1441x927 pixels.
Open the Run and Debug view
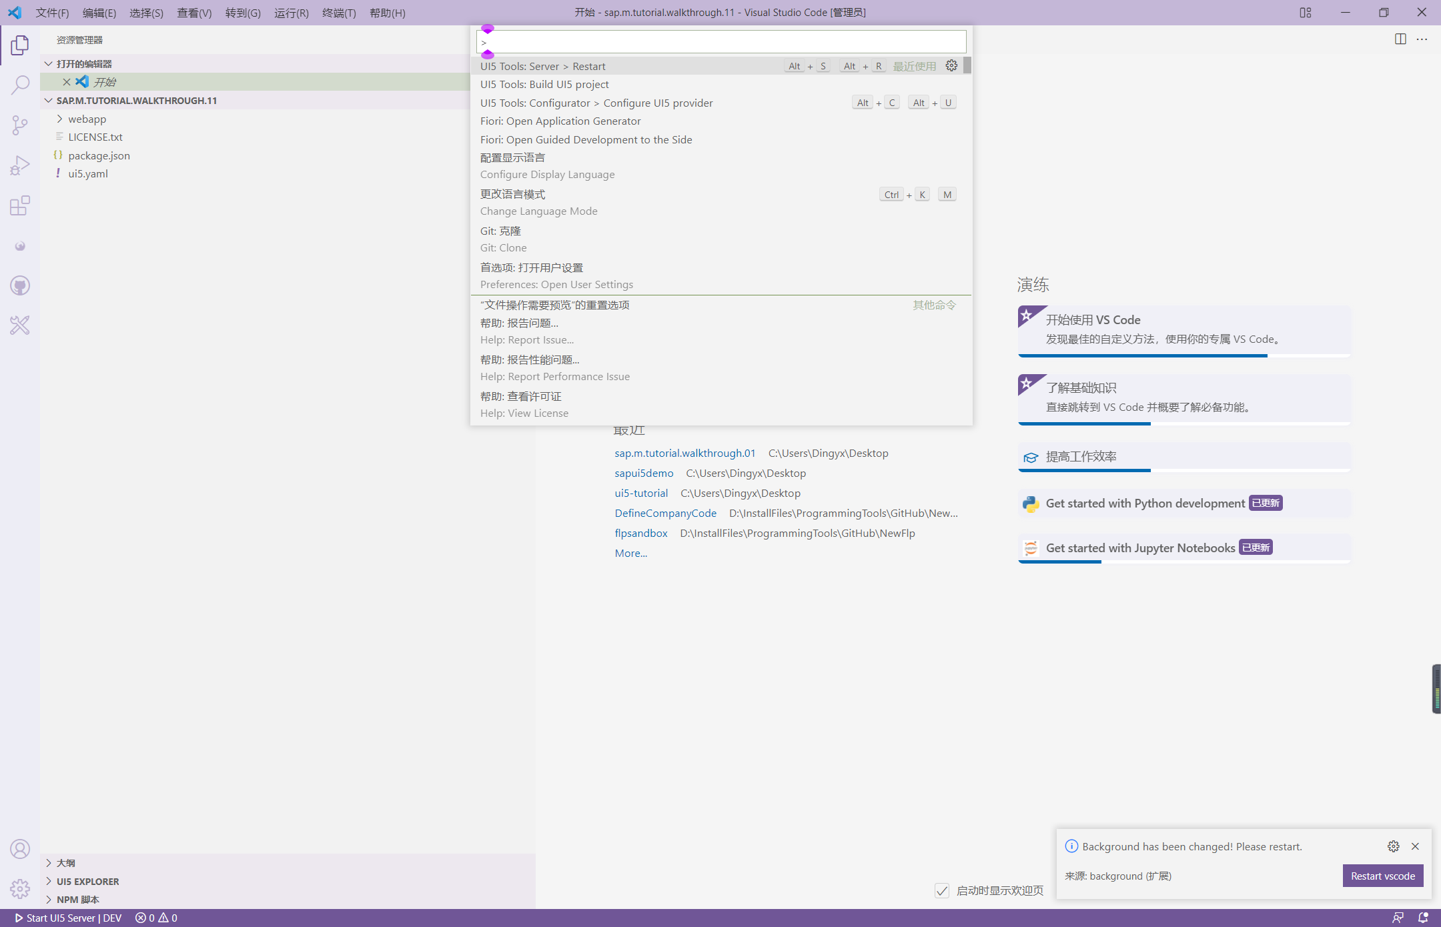coord(19,165)
